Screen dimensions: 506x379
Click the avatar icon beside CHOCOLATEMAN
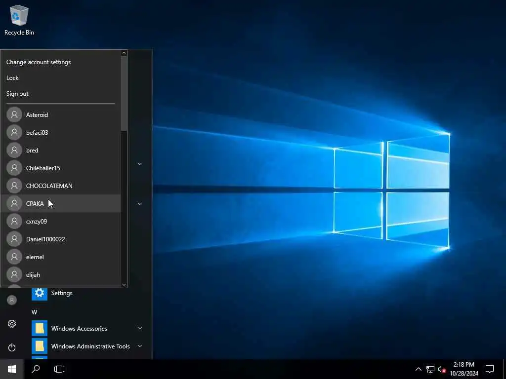[x=14, y=186]
